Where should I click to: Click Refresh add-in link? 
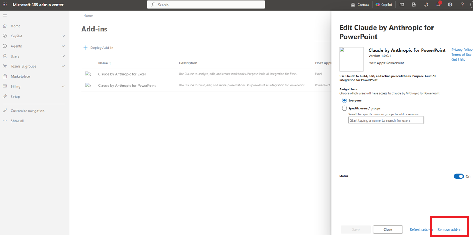click(421, 229)
